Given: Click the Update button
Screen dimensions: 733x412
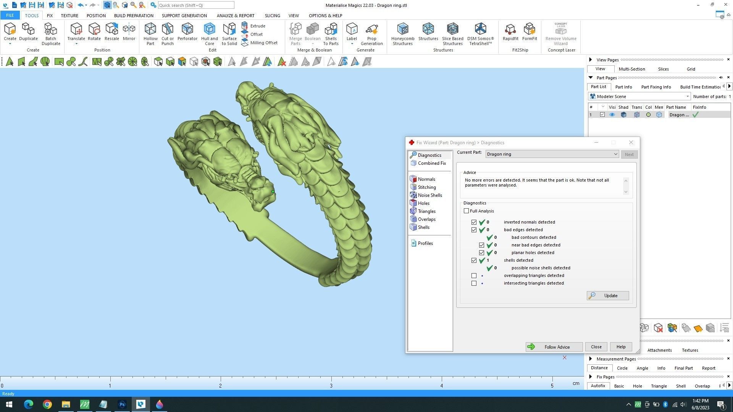Looking at the screenshot, I should click(607, 296).
